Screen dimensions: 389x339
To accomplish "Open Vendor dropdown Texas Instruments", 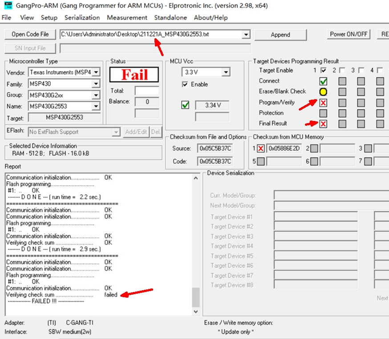I will 96,72.
